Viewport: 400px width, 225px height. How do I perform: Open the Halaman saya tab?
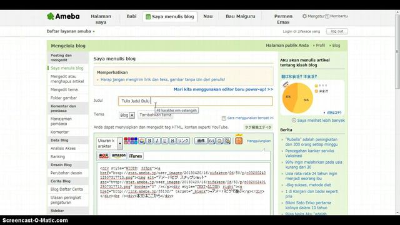coord(101,19)
